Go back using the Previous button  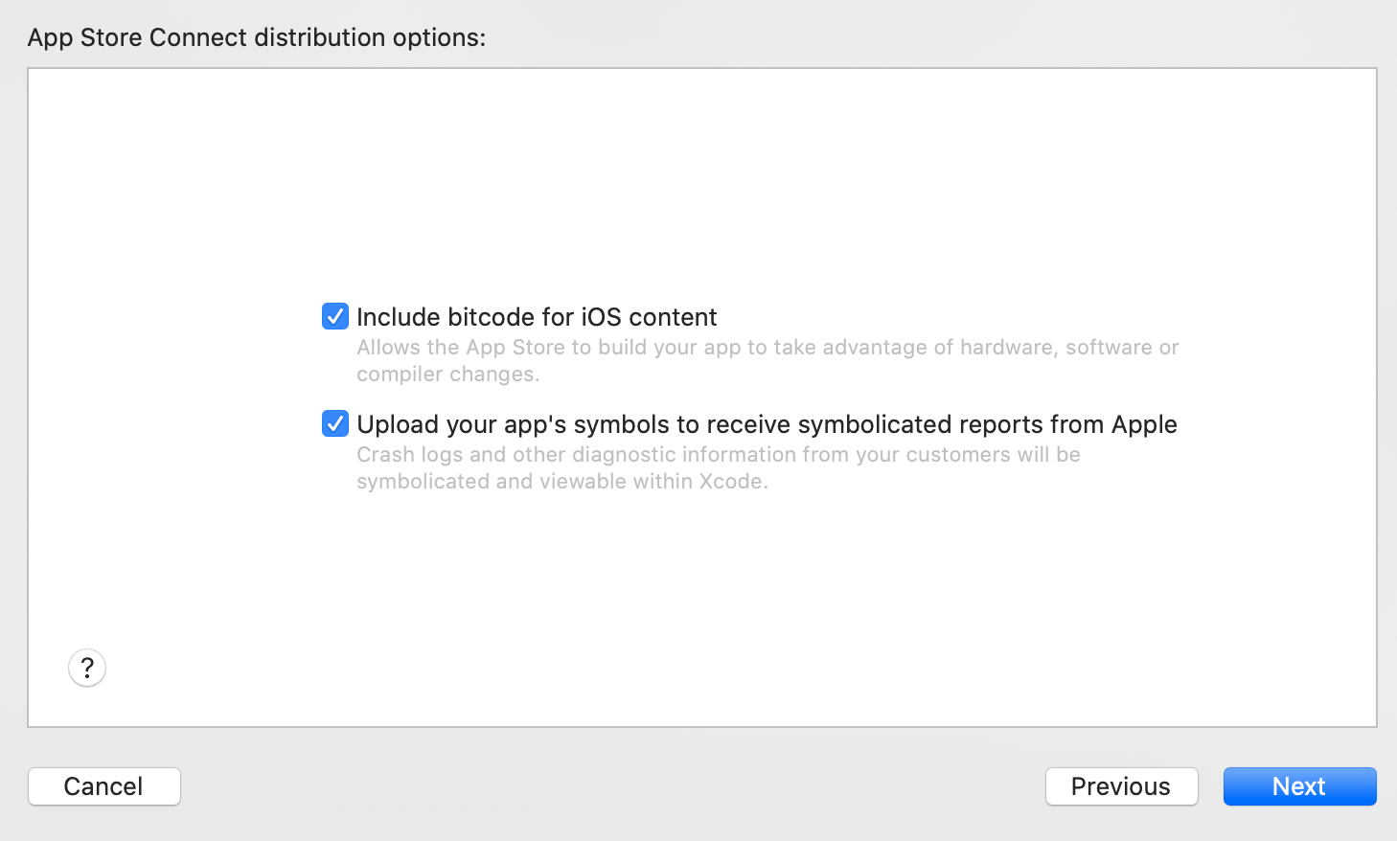pos(1121,786)
